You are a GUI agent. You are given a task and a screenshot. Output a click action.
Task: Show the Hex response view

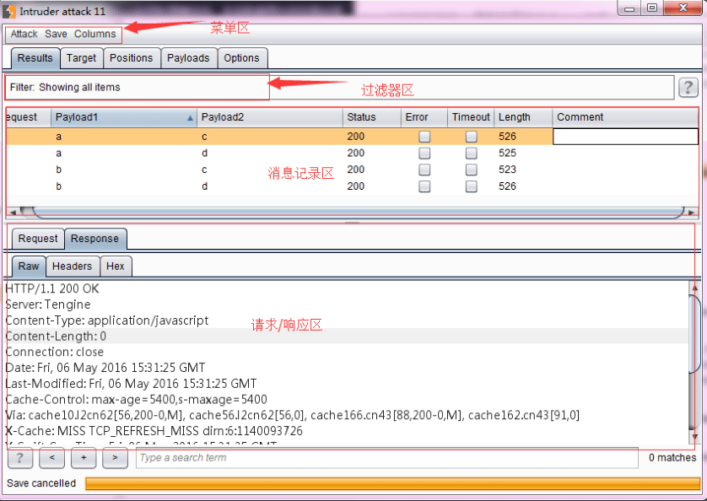116,267
